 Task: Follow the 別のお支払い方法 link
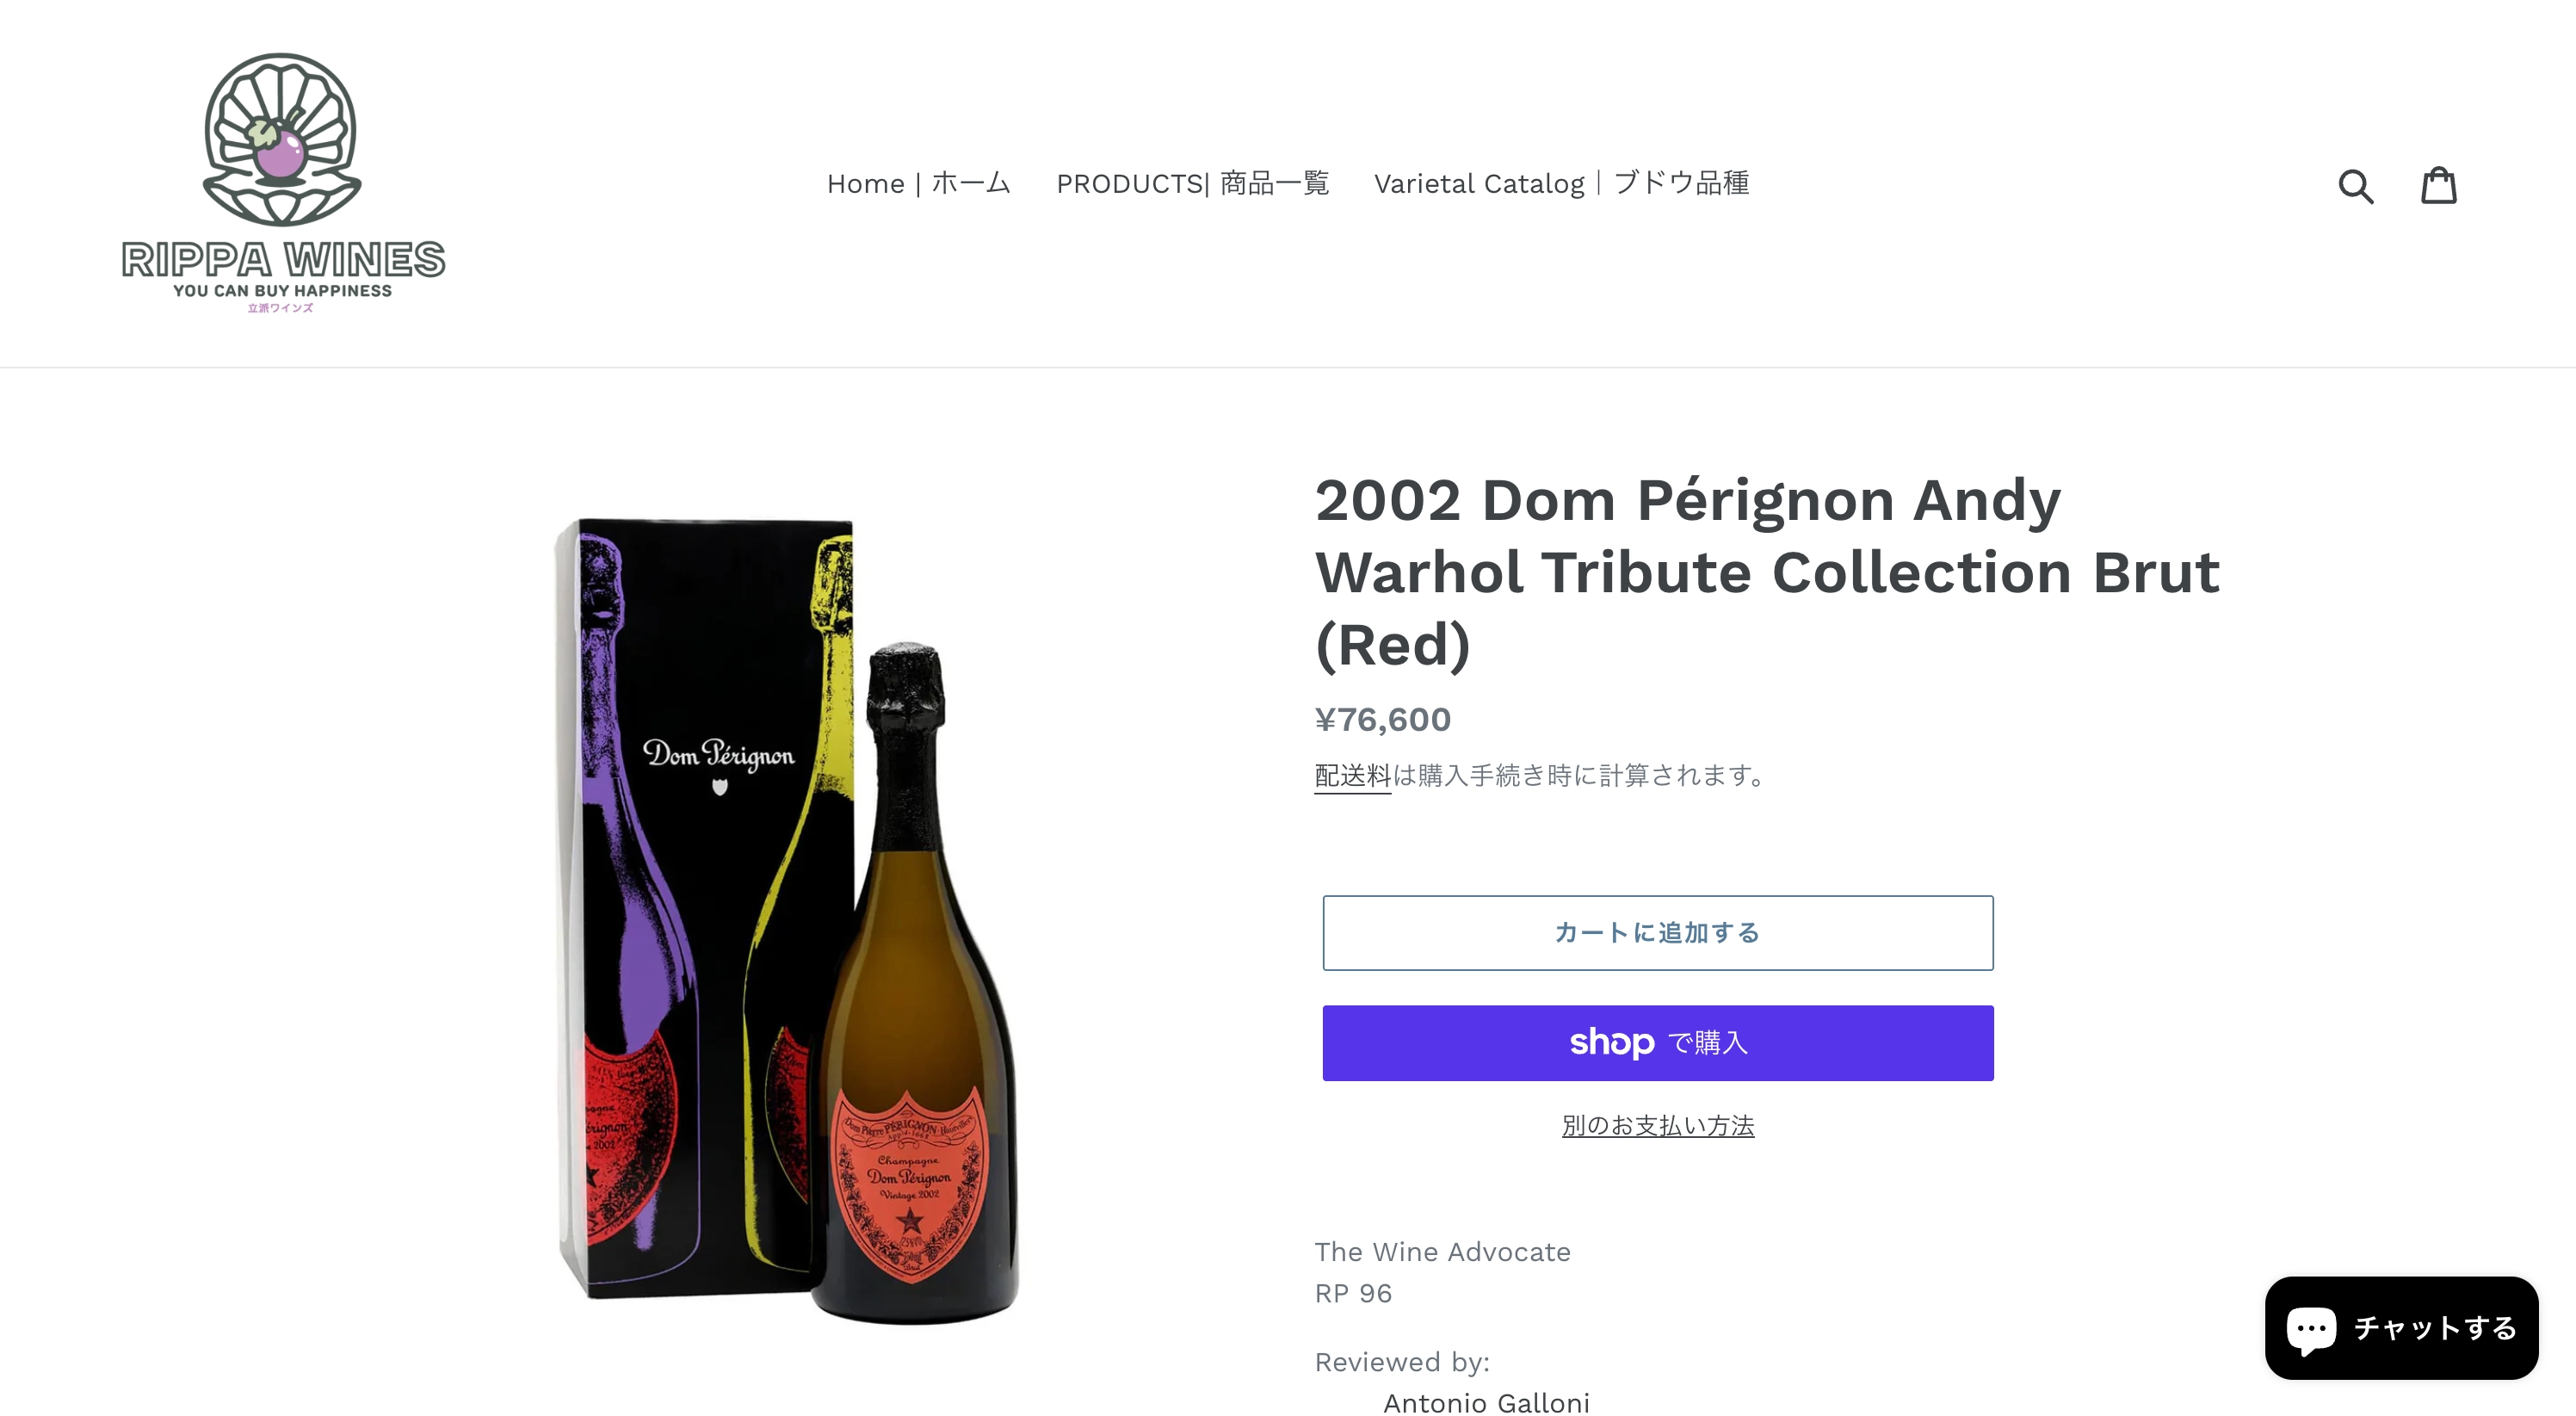click(1657, 1126)
